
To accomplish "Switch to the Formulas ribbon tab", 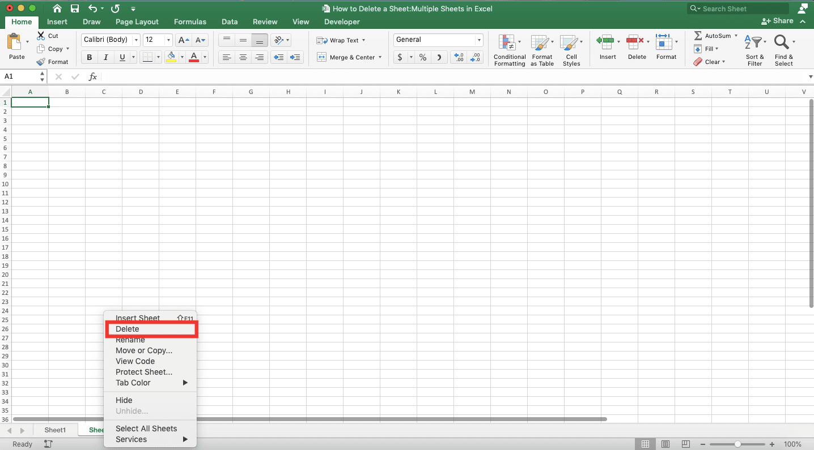I will [x=190, y=22].
